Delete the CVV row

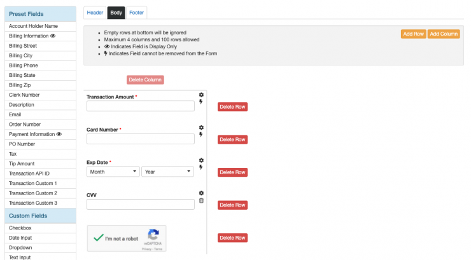click(x=232, y=205)
